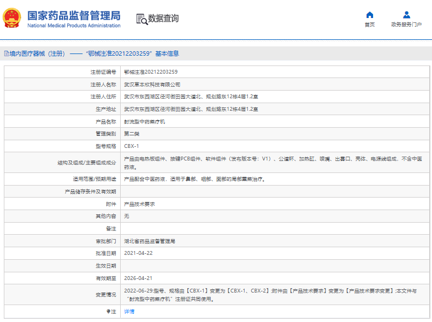Click the 产品名称 row label
This screenshot has height=322, width=432.
106,122
